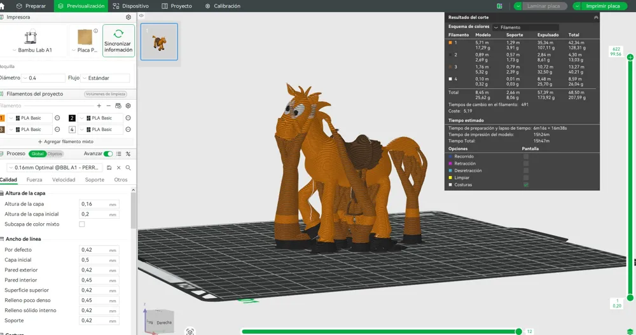Click the camera view icon below viewport
The width and height of the screenshot is (636, 335).
coord(190,332)
